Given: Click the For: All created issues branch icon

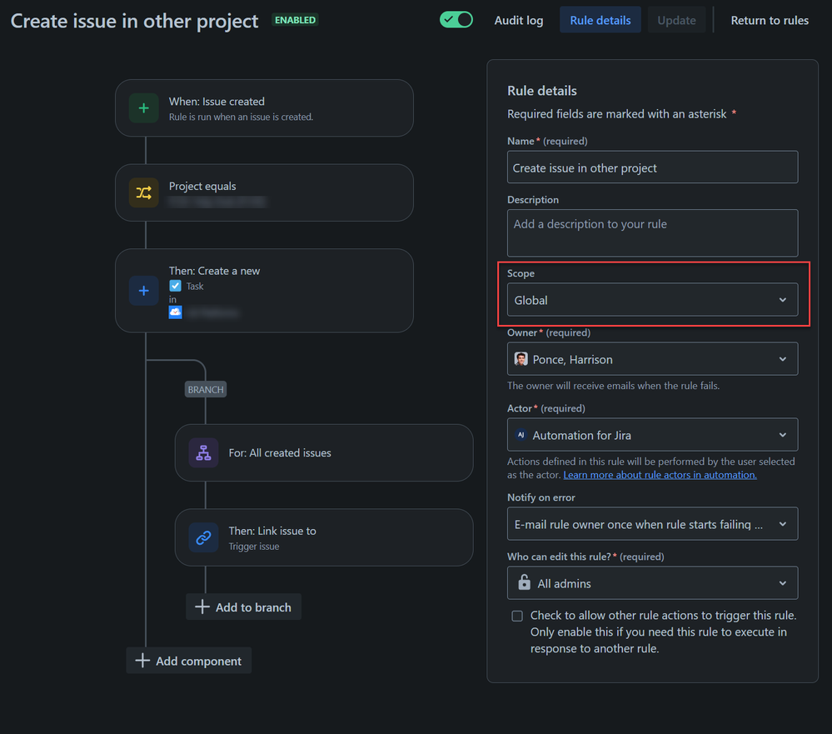Looking at the screenshot, I should click(203, 453).
